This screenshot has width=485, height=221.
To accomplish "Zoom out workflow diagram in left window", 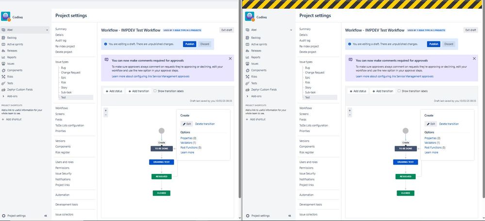I will click(106, 115).
